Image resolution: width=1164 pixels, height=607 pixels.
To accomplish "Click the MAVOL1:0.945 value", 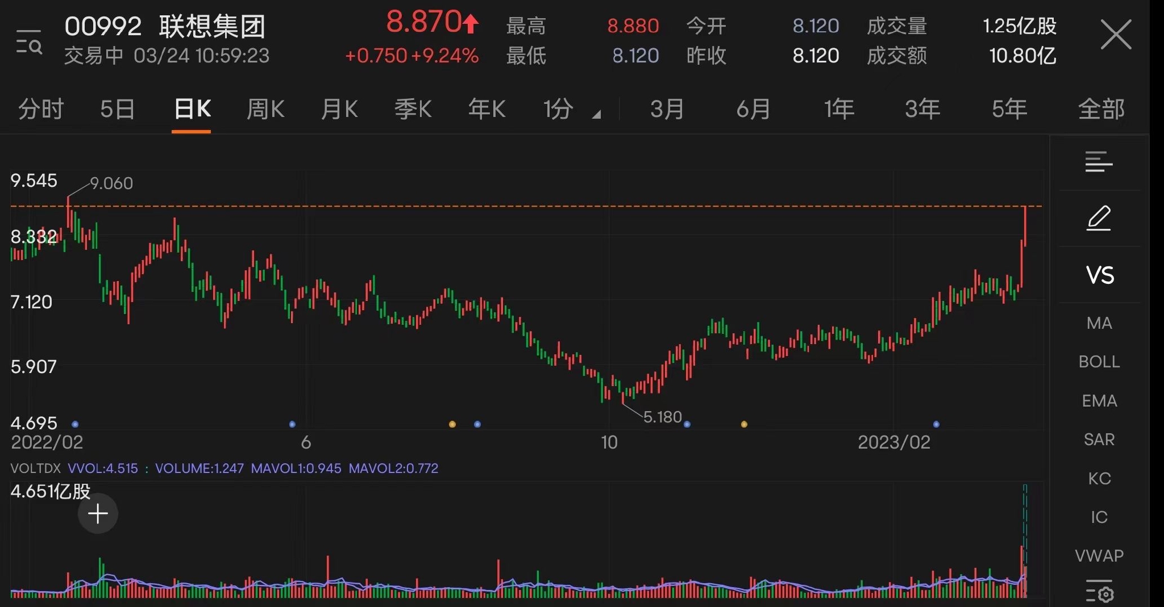I will pos(296,468).
